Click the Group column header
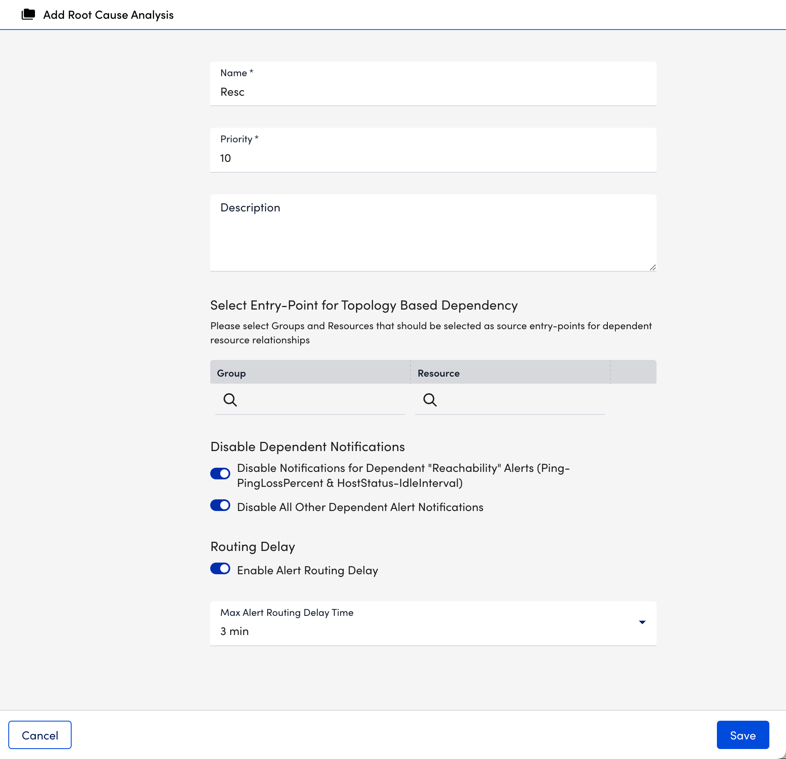 coord(231,372)
